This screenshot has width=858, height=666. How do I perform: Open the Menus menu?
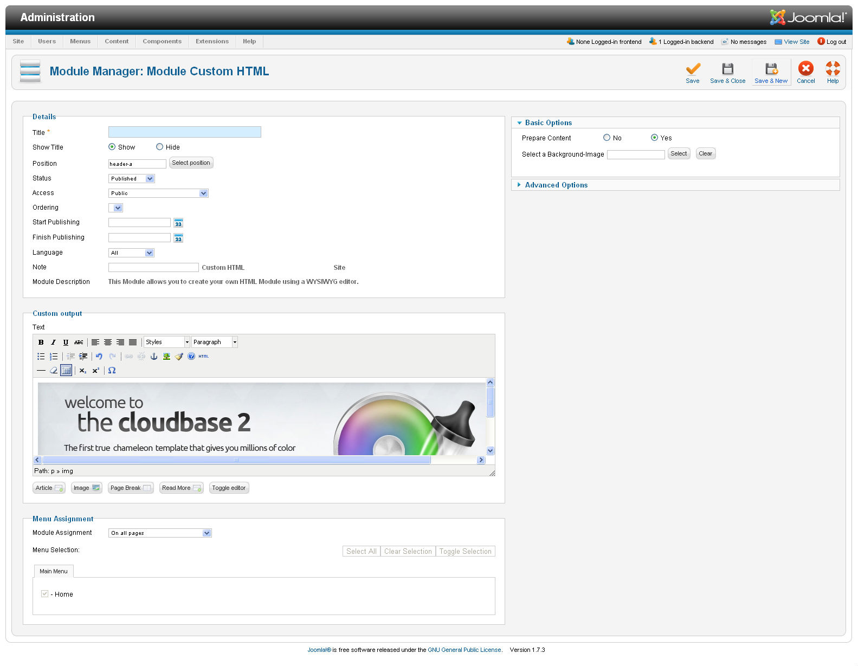click(80, 42)
